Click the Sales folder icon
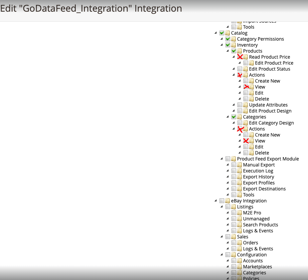308x280 pixels. [x=233, y=237]
